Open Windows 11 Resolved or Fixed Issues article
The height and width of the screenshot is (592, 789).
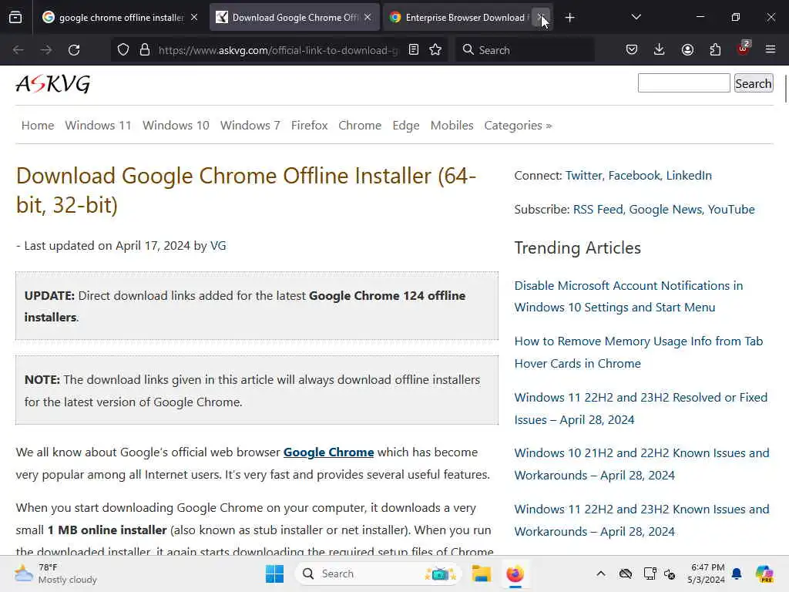pos(640,409)
